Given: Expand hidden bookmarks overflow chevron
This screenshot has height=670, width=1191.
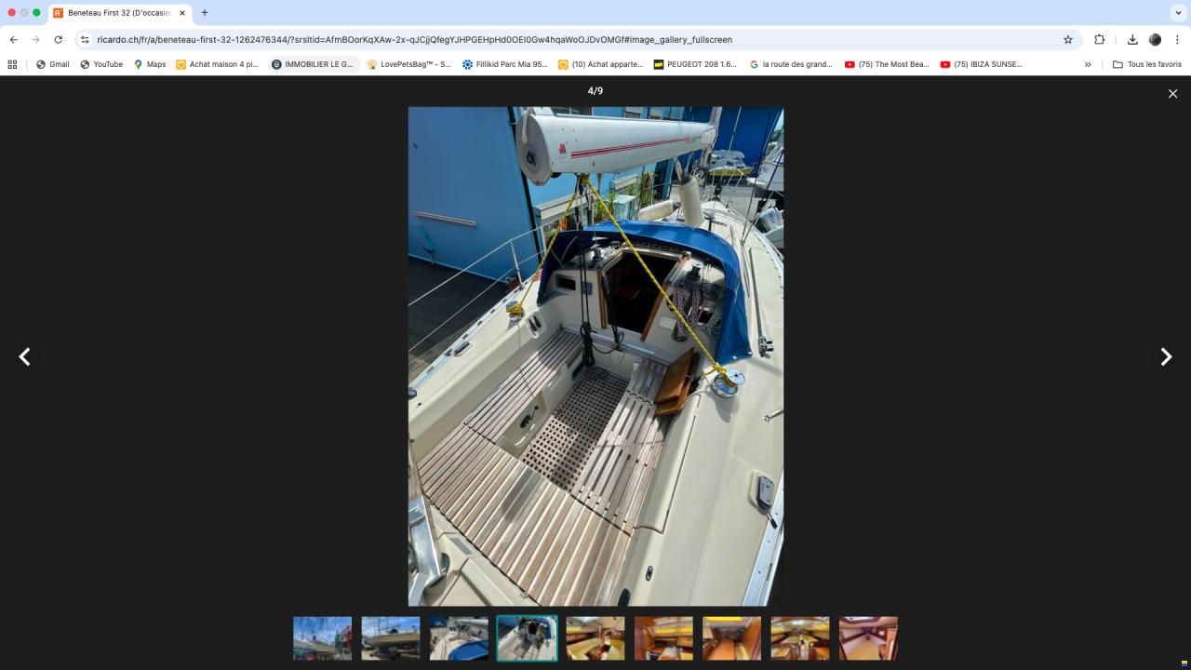Looking at the screenshot, I should (x=1088, y=64).
